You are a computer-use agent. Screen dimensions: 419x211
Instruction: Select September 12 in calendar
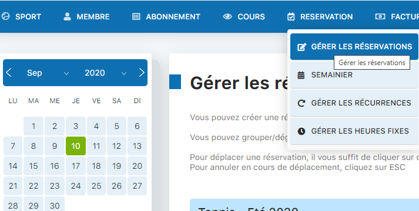pos(116,146)
